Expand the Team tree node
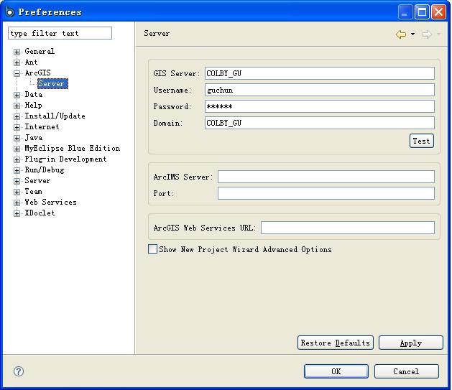Image resolution: width=452 pixels, height=390 pixels. click(17, 192)
